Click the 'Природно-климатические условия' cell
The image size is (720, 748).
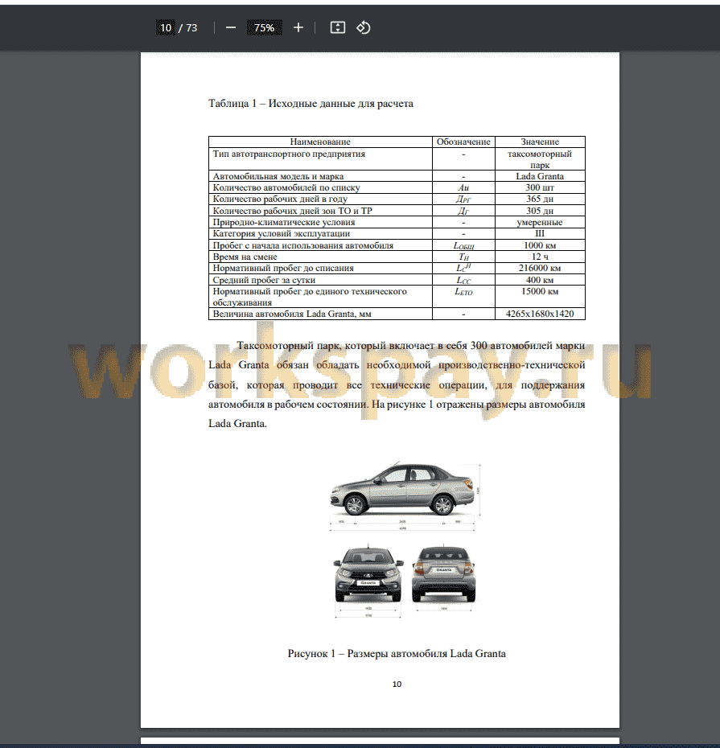coord(320,222)
